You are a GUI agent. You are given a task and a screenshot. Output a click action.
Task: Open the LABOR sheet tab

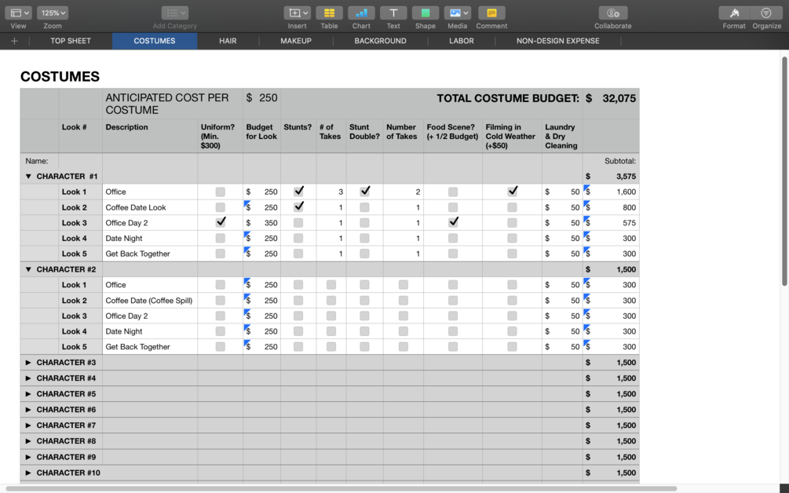(x=462, y=41)
